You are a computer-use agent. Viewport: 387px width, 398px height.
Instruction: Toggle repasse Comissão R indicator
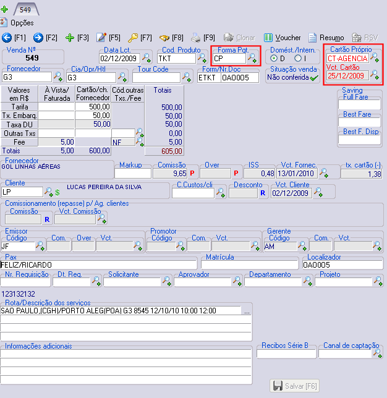point(47,219)
